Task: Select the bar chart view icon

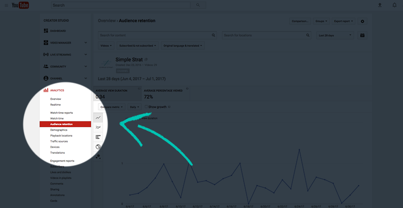Action: point(98,137)
